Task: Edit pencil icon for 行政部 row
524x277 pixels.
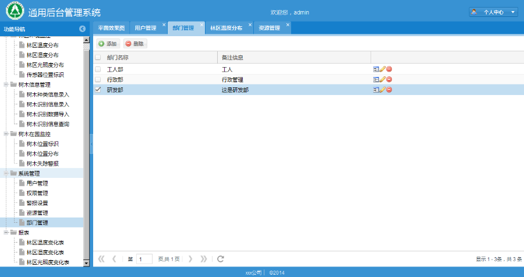Action: [383, 80]
